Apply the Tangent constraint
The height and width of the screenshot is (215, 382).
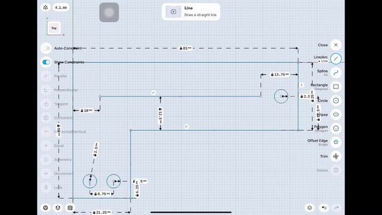pyautogui.click(x=46, y=104)
